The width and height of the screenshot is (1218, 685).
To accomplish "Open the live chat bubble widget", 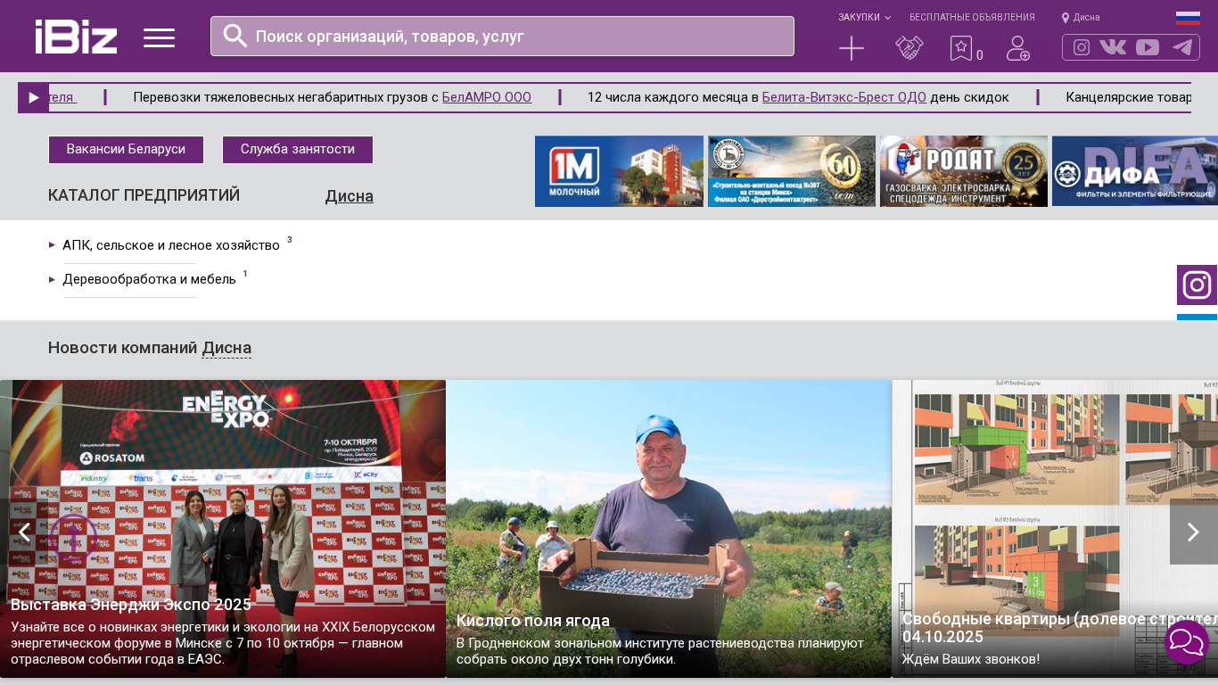I will point(1187,642).
